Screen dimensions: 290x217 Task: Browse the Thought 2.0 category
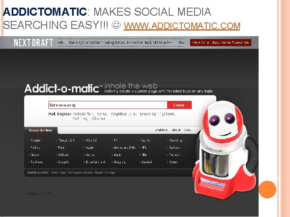[66, 140]
